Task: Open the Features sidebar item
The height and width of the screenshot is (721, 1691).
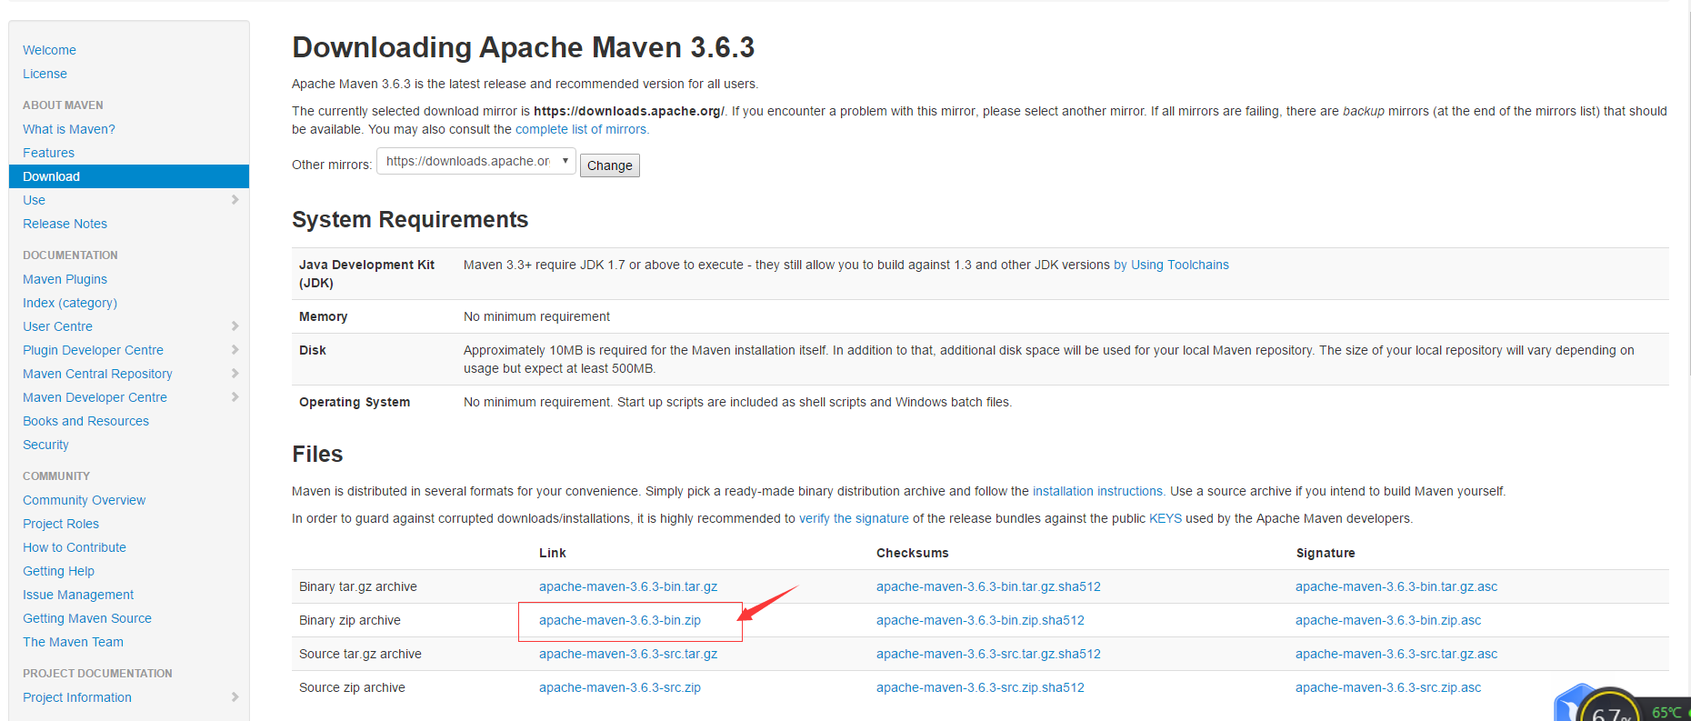Action: coord(48,153)
